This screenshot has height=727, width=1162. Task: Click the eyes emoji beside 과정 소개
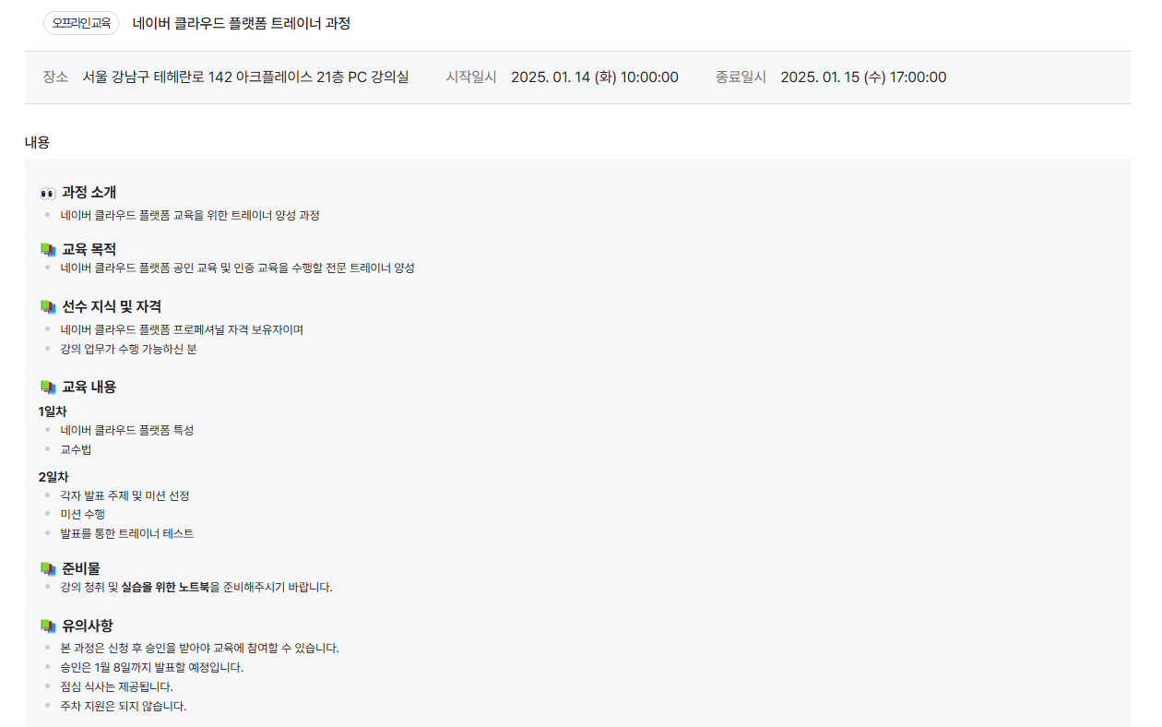pyautogui.click(x=48, y=194)
